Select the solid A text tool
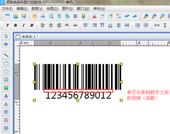 point(6,96)
